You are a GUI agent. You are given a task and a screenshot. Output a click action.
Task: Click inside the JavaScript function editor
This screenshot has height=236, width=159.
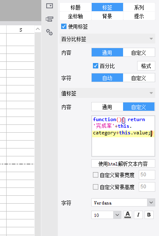tap(123, 136)
